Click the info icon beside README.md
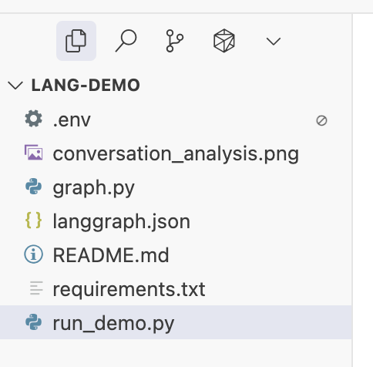 [34, 254]
